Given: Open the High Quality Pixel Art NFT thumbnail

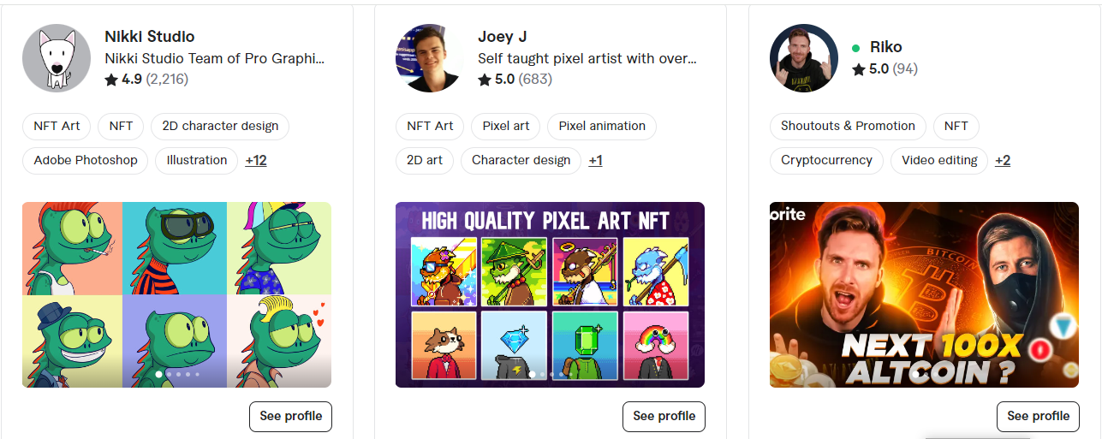Looking at the screenshot, I should (550, 294).
